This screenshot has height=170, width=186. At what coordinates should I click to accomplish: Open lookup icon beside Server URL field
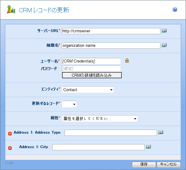164,31
